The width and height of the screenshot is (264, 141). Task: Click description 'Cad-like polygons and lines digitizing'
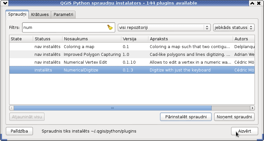click(190, 55)
